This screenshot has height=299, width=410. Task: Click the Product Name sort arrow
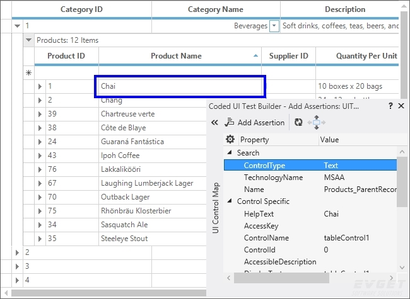pos(255,56)
